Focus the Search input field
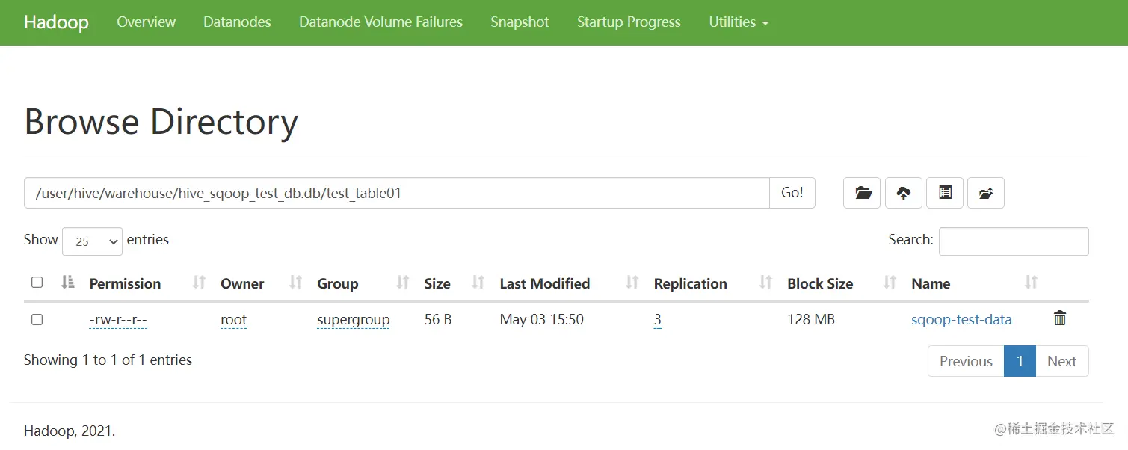Screen dimensions: 1128x450 click(x=1014, y=241)
